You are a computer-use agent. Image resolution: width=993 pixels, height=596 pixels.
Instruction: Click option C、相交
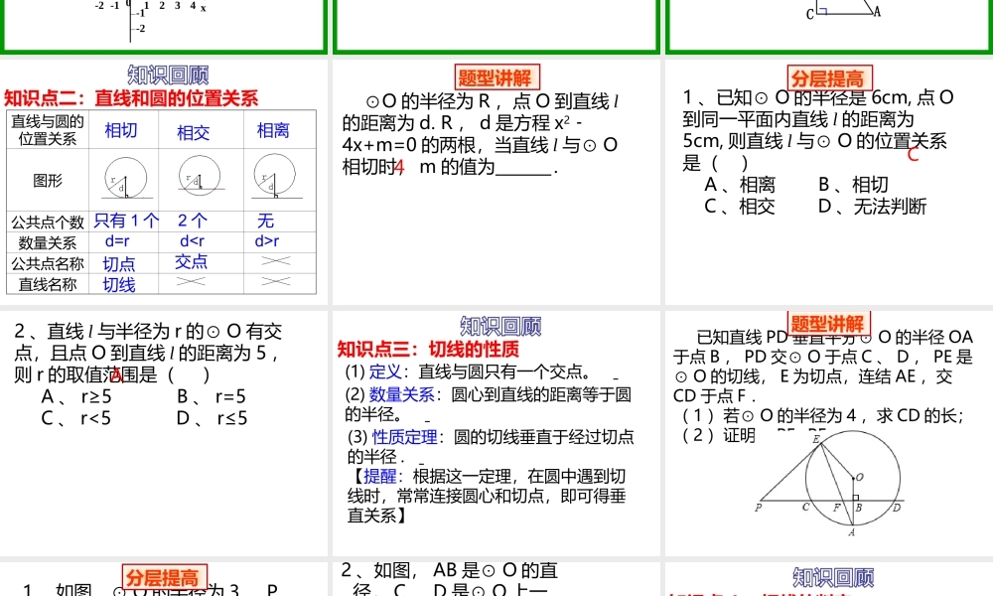coord(740,206)
